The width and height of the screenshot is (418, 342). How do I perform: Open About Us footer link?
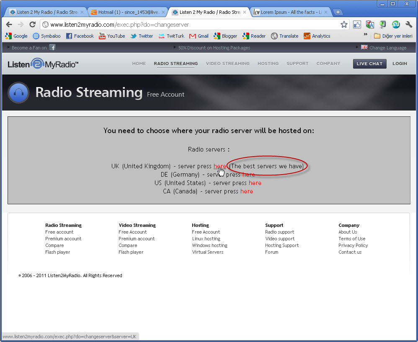[x=348, y=232]
